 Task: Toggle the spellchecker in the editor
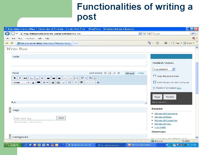(82, 78)
